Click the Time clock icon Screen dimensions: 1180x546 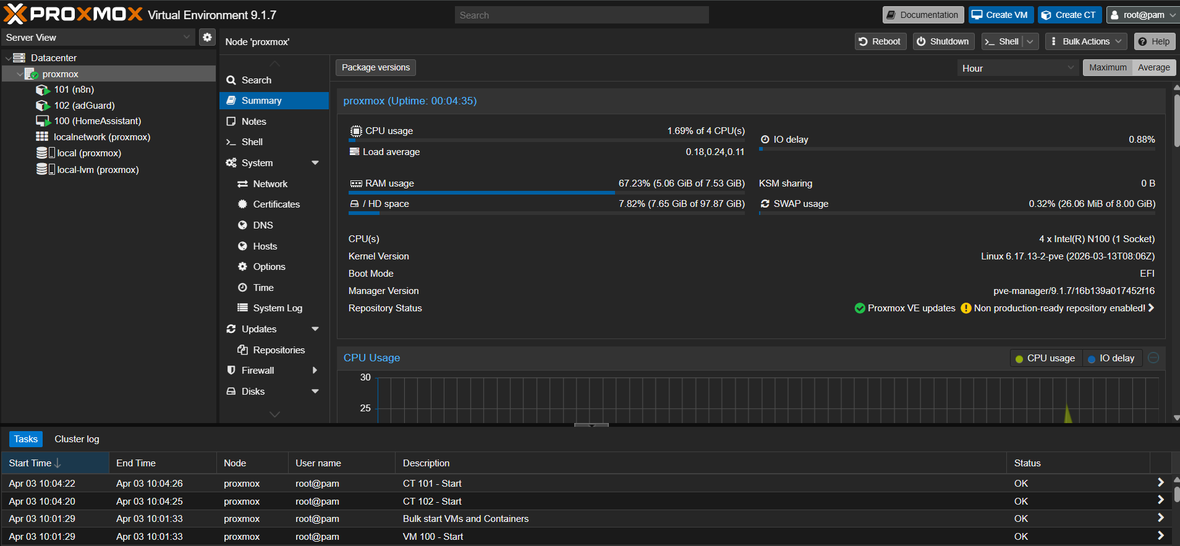(242, 287)
